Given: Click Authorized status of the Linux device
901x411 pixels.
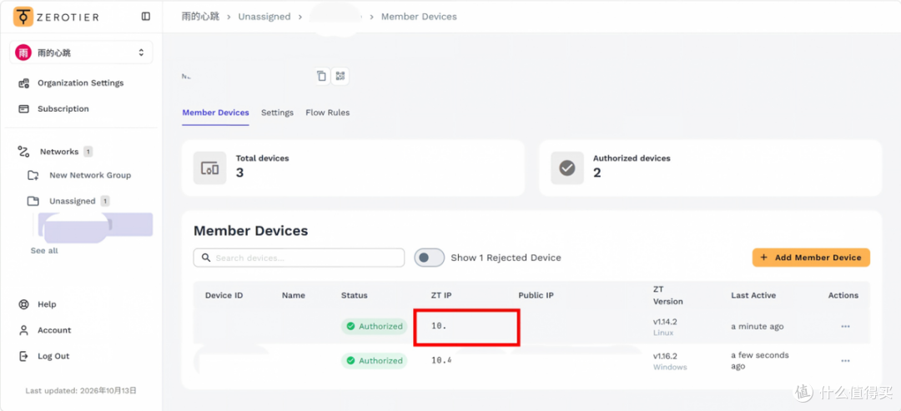Looking at the screenshot, I should pos(374,326).
